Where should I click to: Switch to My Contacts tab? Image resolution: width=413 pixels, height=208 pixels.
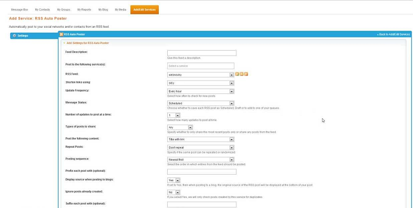coord(42,9)
